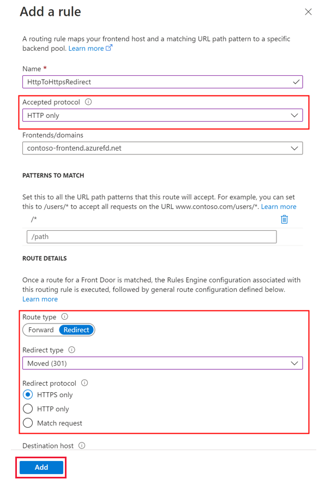
Task: Click the HttpToHttpsRedirect name field
Action: point(136,81)
